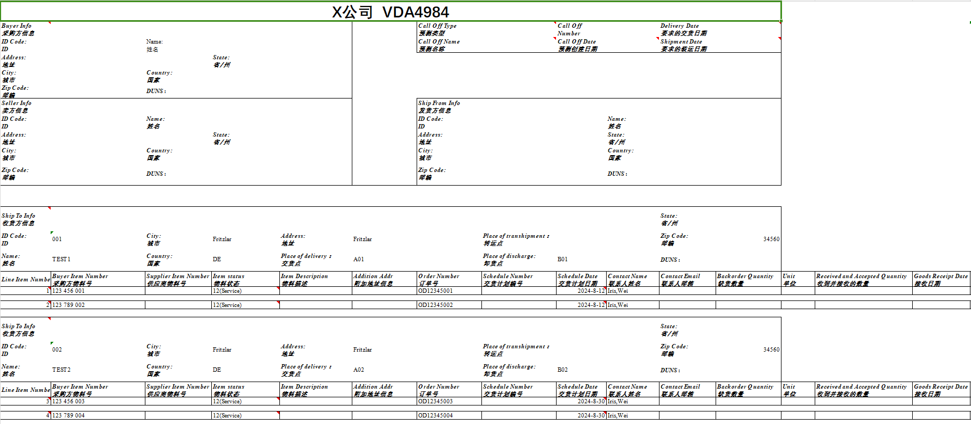Select the ship-to ID code 001 cell
The height and width of the screenshot is (424, 971).
[57, 239]
